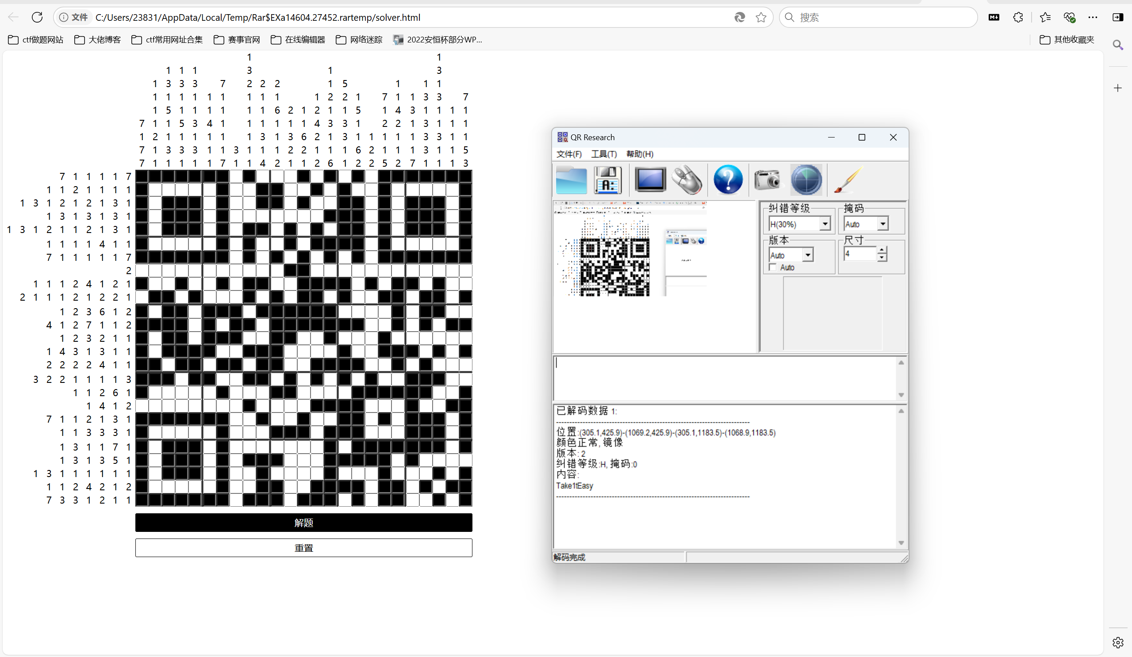Click the decoded data scrollbar down arrow

click(x=901, y=542)
